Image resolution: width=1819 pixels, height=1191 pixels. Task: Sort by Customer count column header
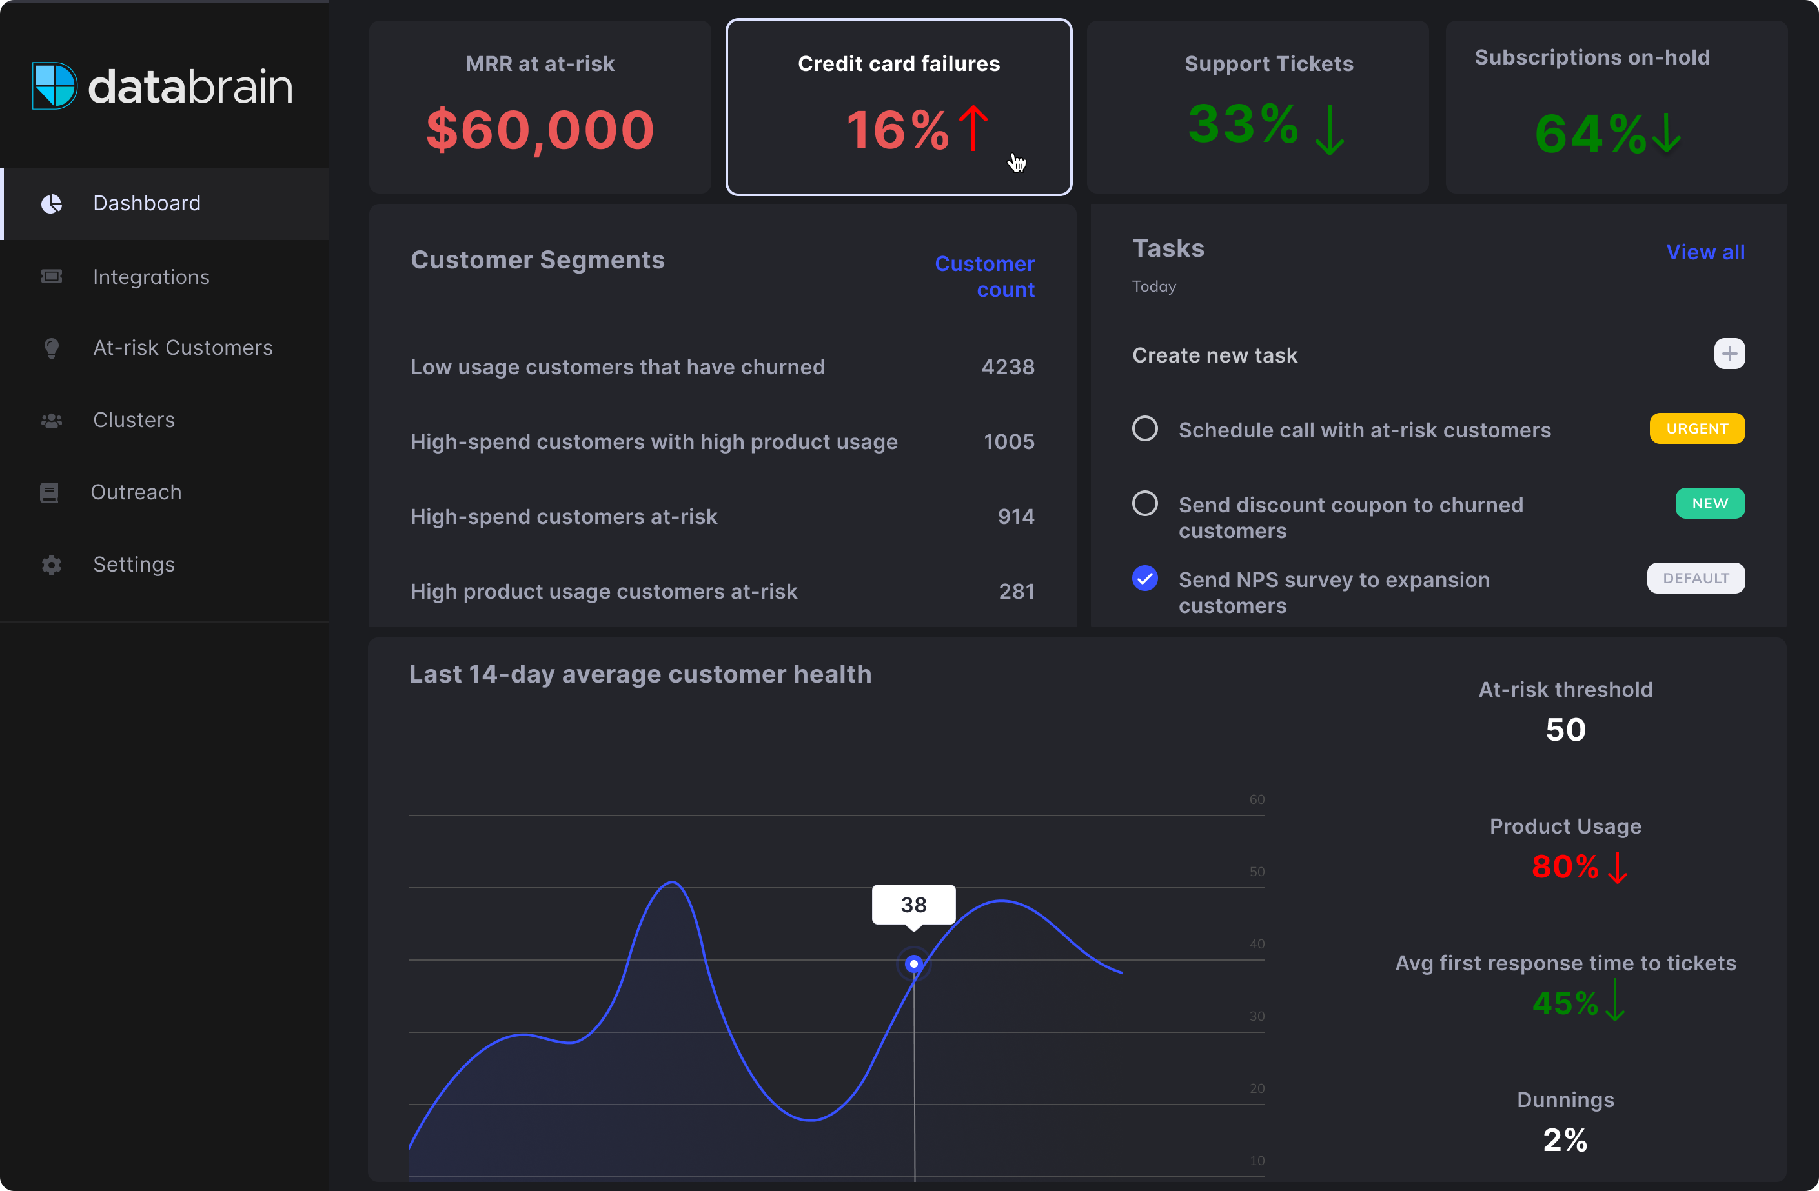click(984, 277)
